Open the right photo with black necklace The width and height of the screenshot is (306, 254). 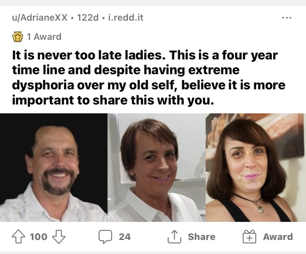[x=256, y=168]
